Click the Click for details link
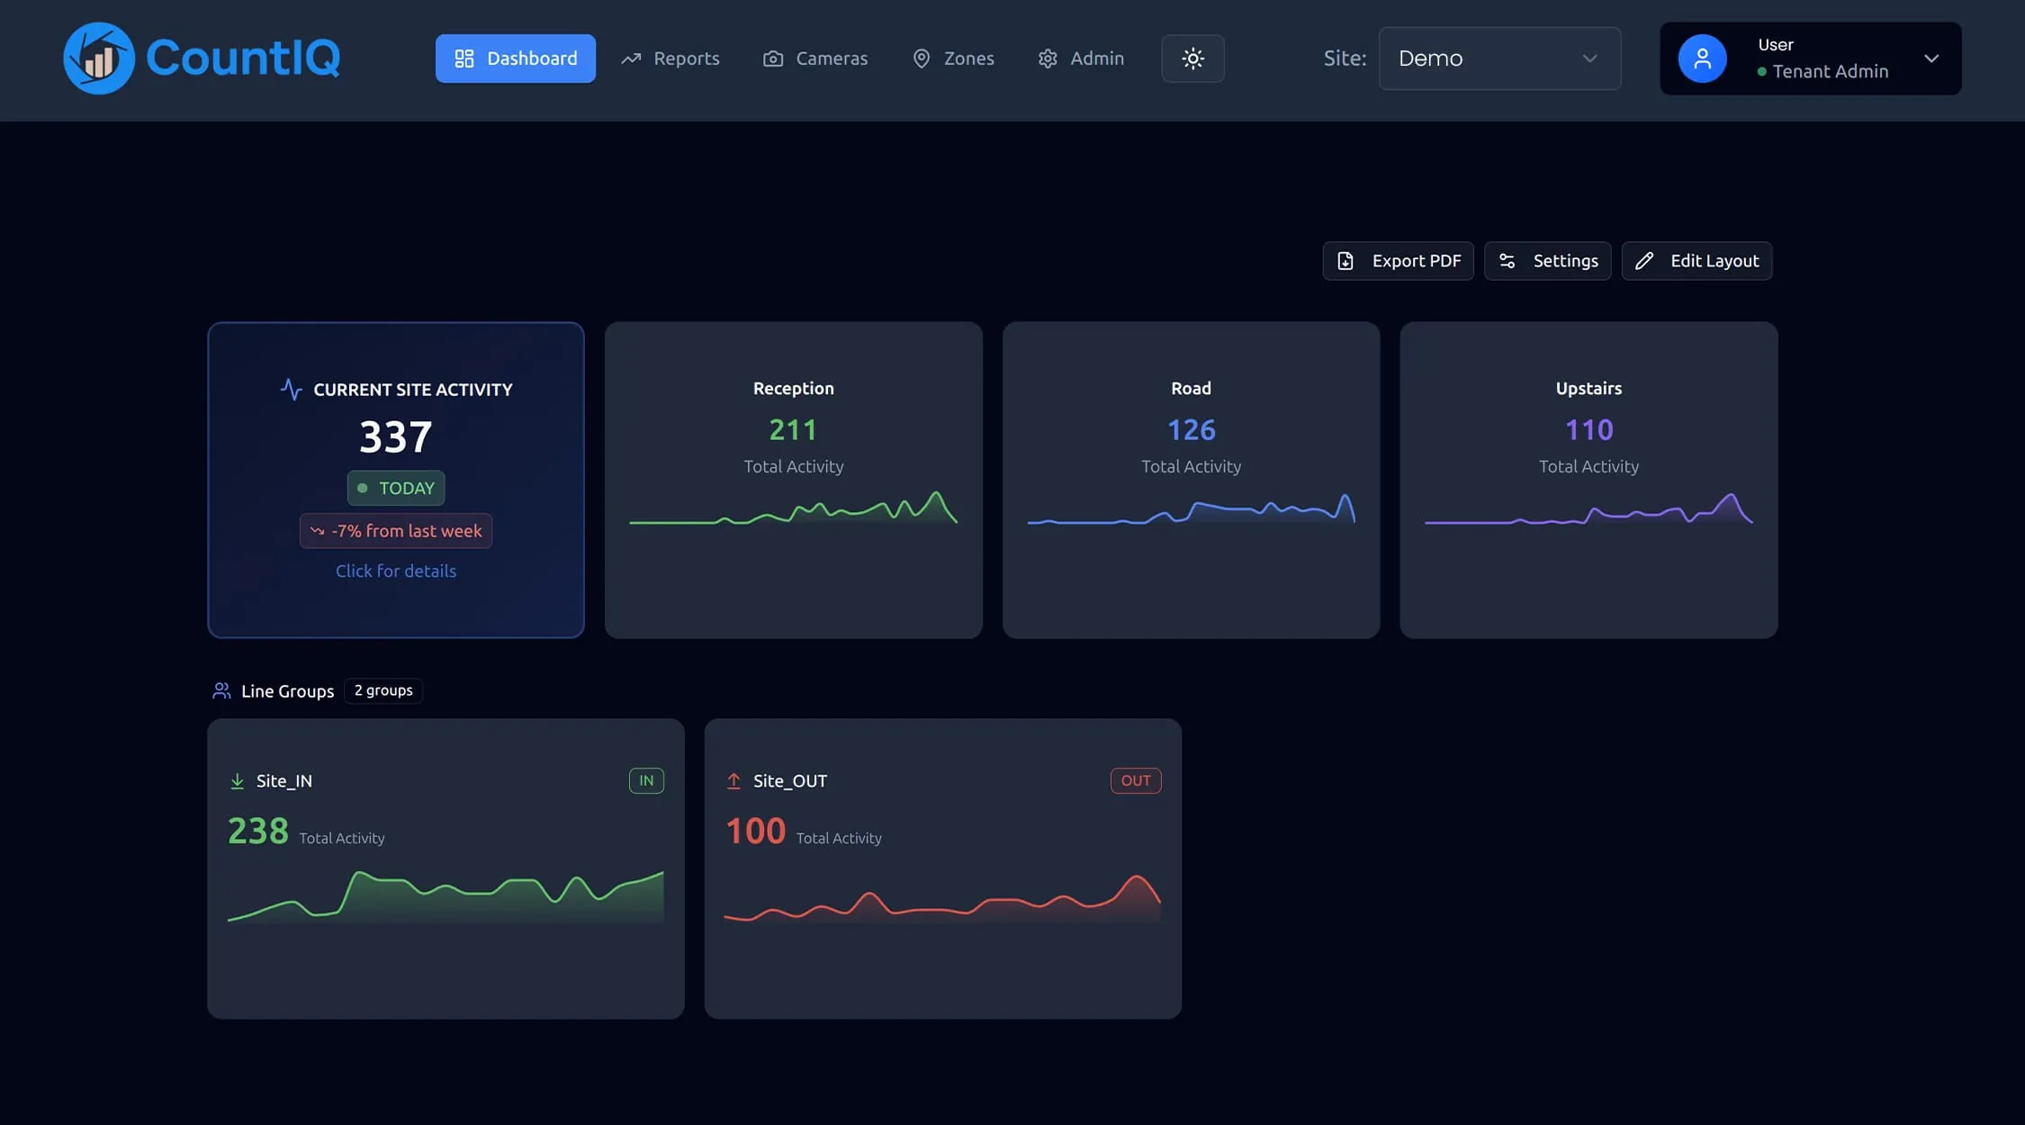The width and height of the screenshot is (2025, 1125). [x=396, y=571]
